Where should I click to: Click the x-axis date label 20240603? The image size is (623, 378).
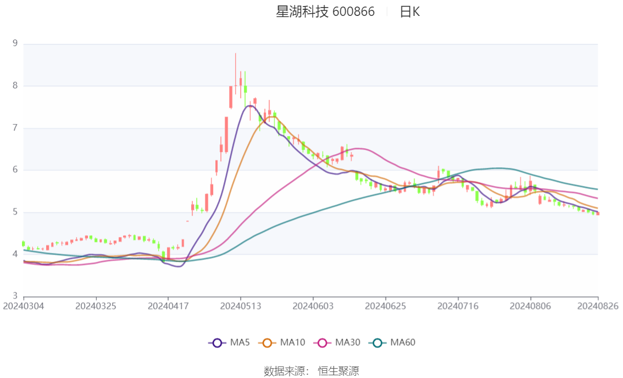pos(313,306)
